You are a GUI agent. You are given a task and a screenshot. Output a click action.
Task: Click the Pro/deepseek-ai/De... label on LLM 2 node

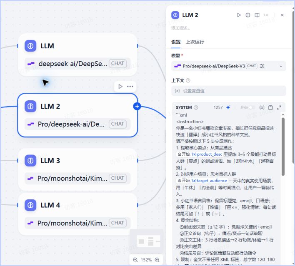pyautogui.click(x=71, y=124)
